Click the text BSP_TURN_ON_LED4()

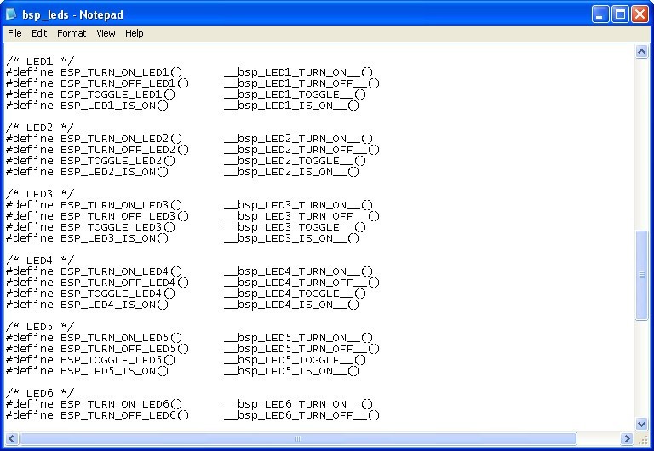122,271
